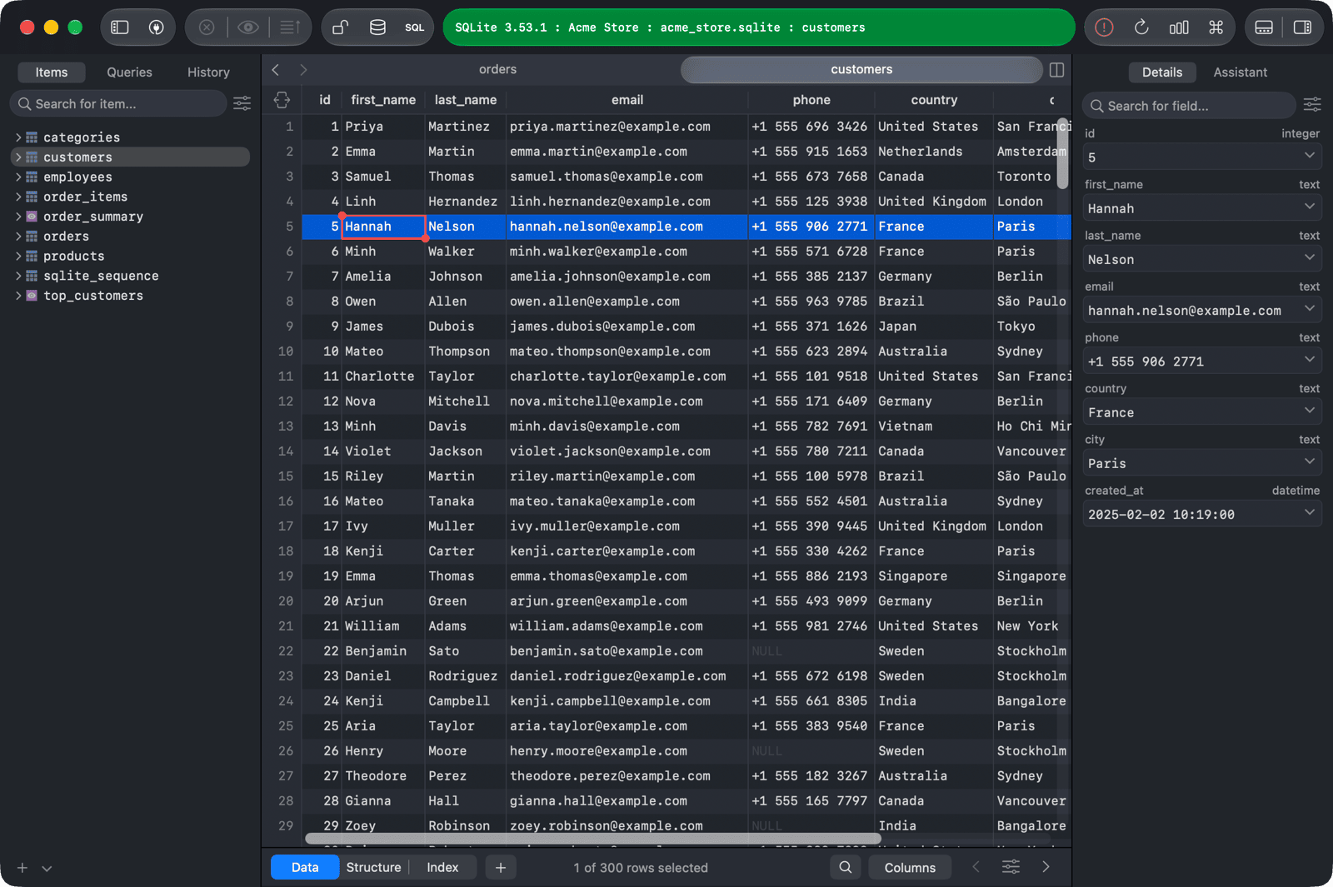The width and height of the screenshot is (1333, 887).
Task: Switch to the orders table tab
Action: pyautogui.click(x=497, y=70)
